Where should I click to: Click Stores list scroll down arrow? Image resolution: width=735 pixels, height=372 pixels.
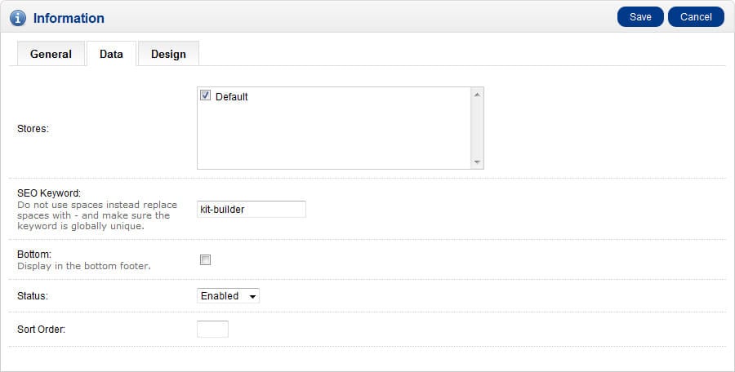(x=477, y=162)
